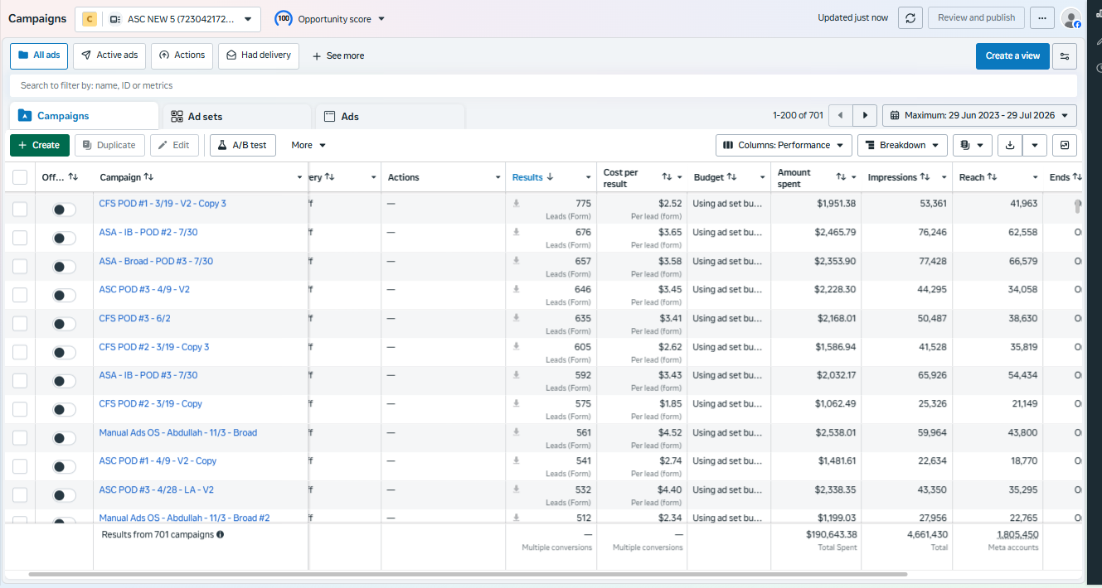Open the Facebook profile avatar menu
1102x588 pixels.
coord(1071,18)
